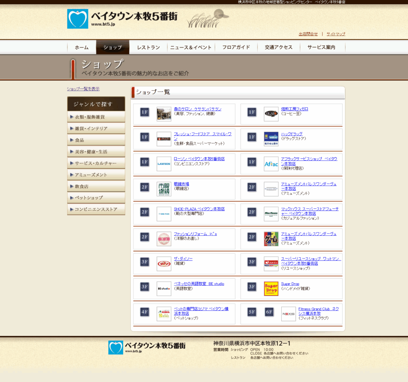Expand the 食品 genre category
This screenshot has width=408, height=382.
pos(96,140)
